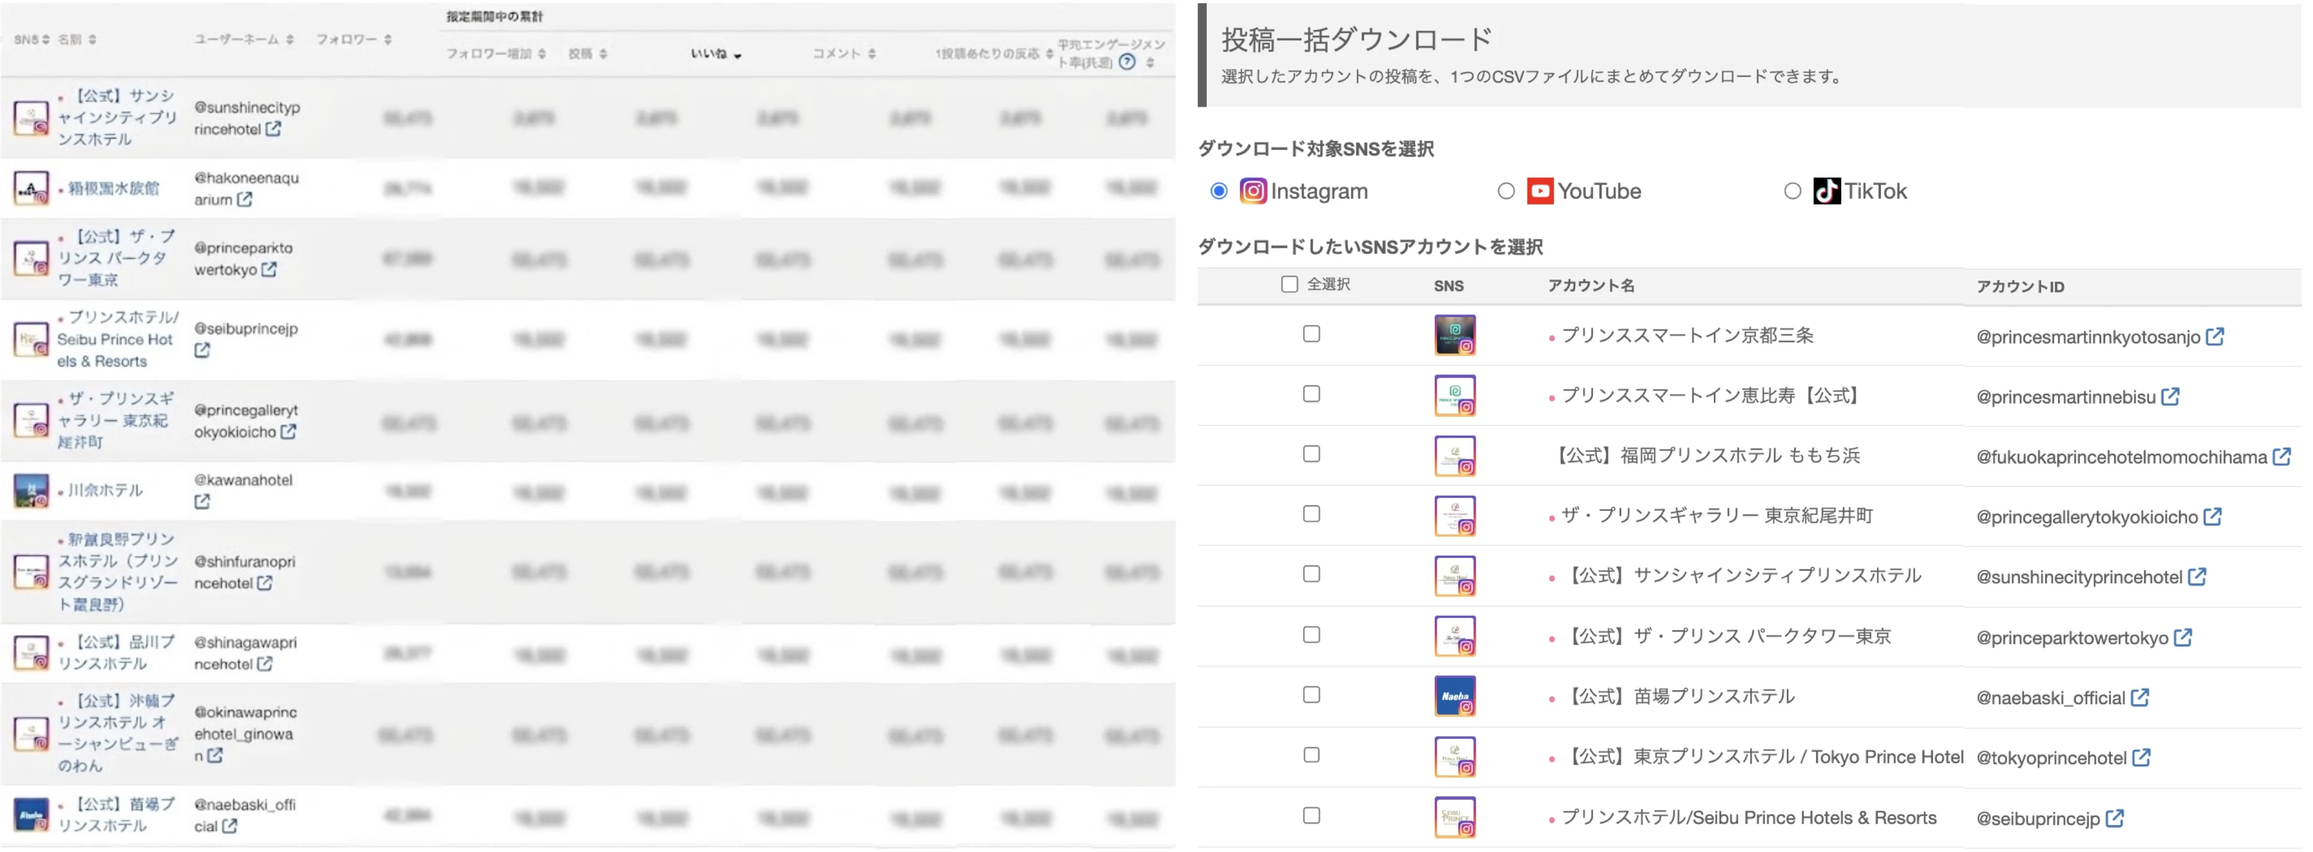
Task: Click external link icon beside @kawanahotel in ranking table
Action: click(x=202, y=502)
